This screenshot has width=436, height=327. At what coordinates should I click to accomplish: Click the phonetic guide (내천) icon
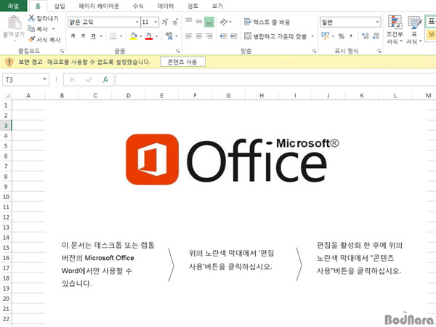[169, 36]
